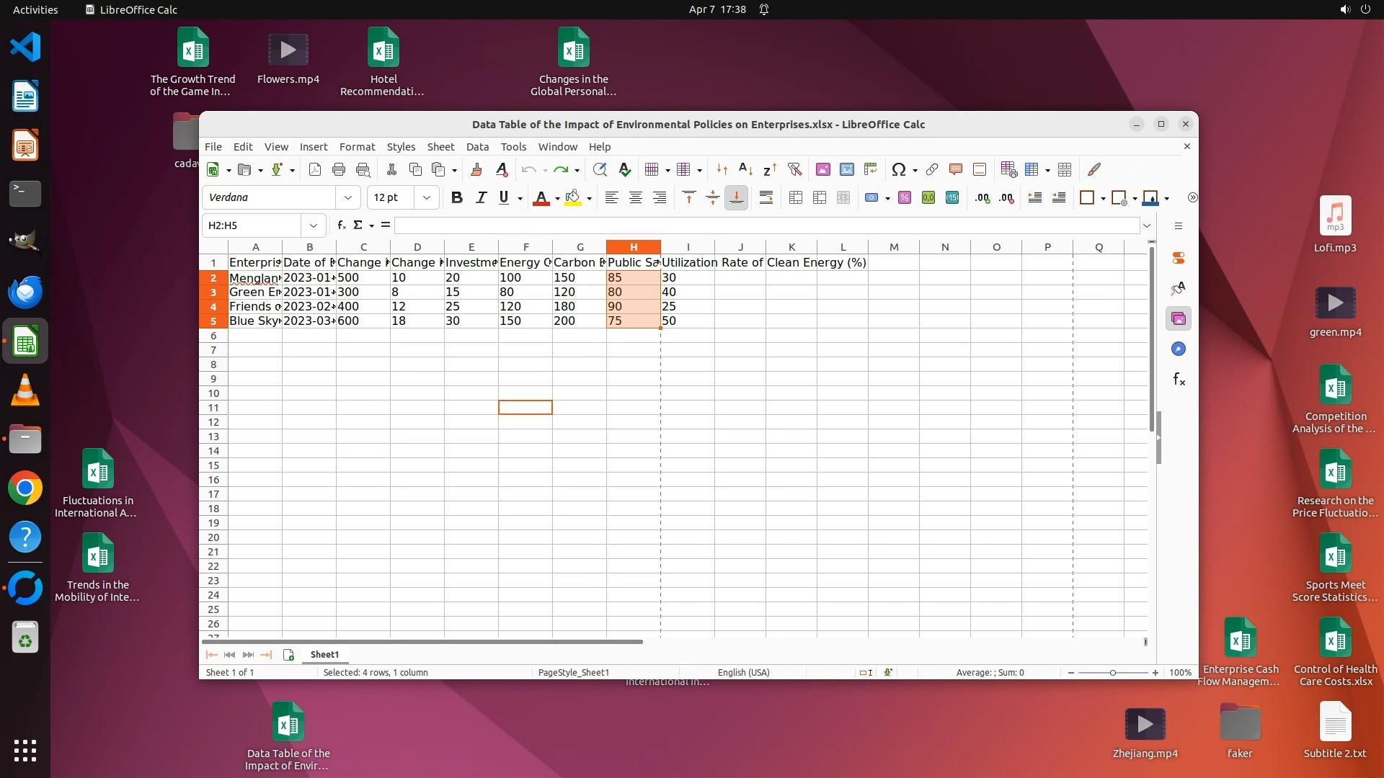1384x778 pixels.
Task: Click the AutoFilter toolbar icon
Action: pos(794,170)
